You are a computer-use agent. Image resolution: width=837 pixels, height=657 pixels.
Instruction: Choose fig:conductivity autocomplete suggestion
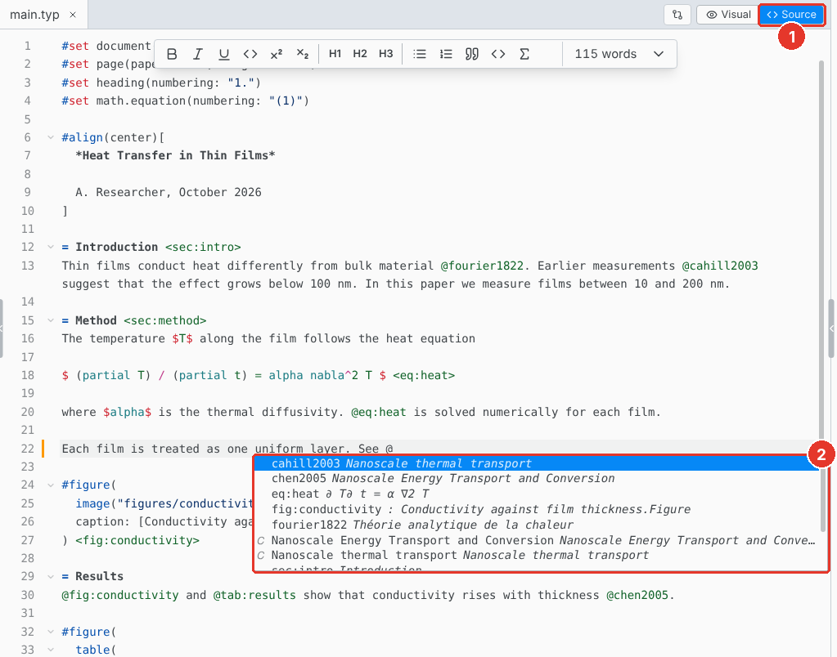(537, 509)
